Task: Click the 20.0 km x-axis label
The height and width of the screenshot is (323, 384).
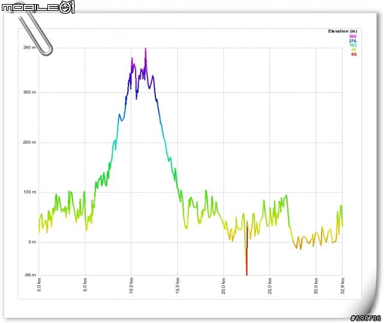Action: [224, 285]
